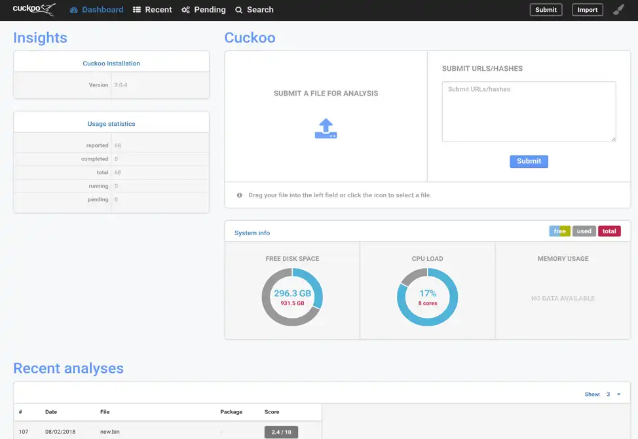Image resolution: width=638 pixels, height=439 pixels.
Task: Click the info icon beside drag hint
Action: (240, 195)
